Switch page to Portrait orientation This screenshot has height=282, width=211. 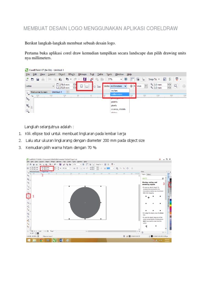point(81,86)
